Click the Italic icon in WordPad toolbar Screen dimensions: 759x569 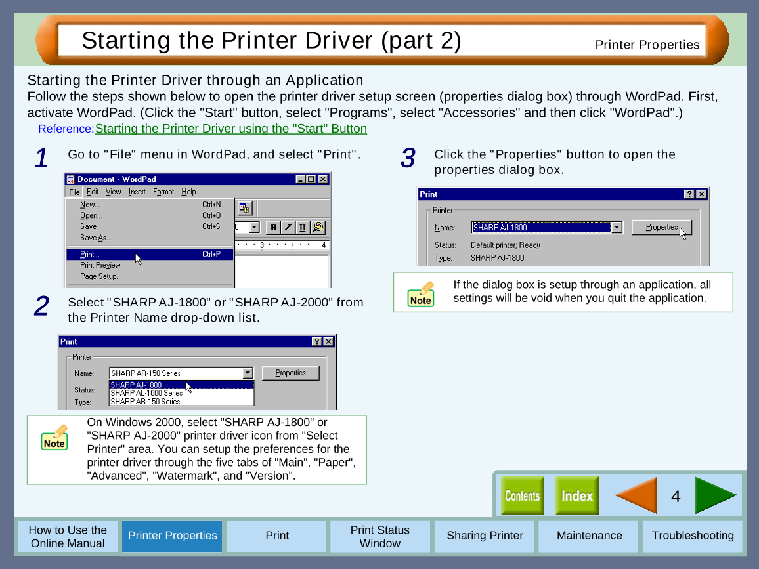pyautogui.click(x=288, y=228)
